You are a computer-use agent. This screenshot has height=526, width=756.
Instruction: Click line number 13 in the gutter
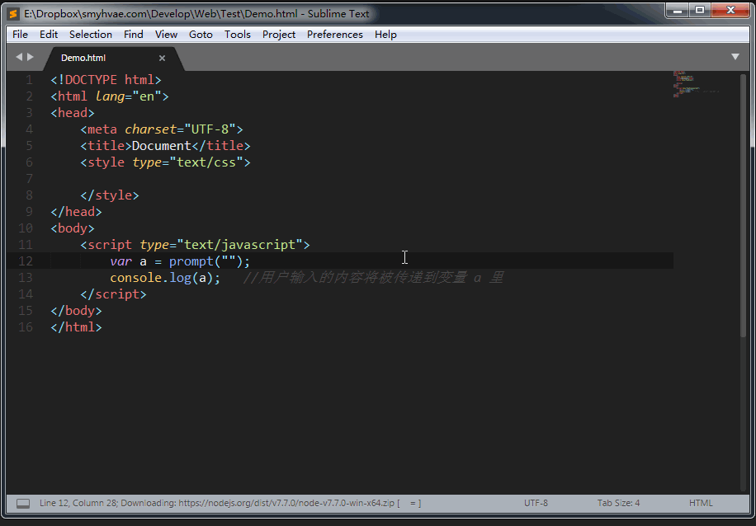coord(26,278)
